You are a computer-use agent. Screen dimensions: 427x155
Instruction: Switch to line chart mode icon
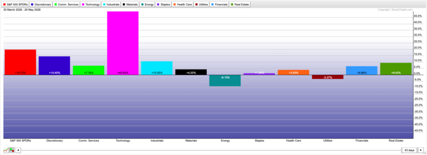click(6, 150)
